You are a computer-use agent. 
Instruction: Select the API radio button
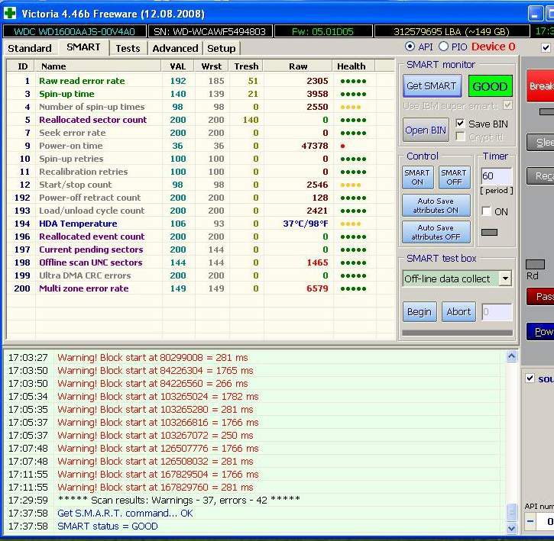tap(410, 47)
